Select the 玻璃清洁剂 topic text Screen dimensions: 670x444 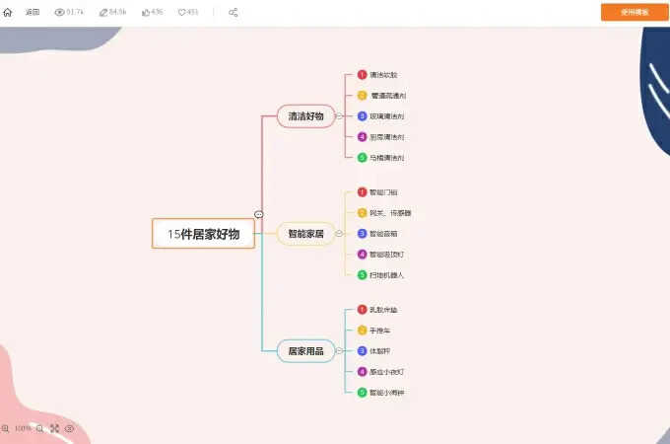point(386,116)
